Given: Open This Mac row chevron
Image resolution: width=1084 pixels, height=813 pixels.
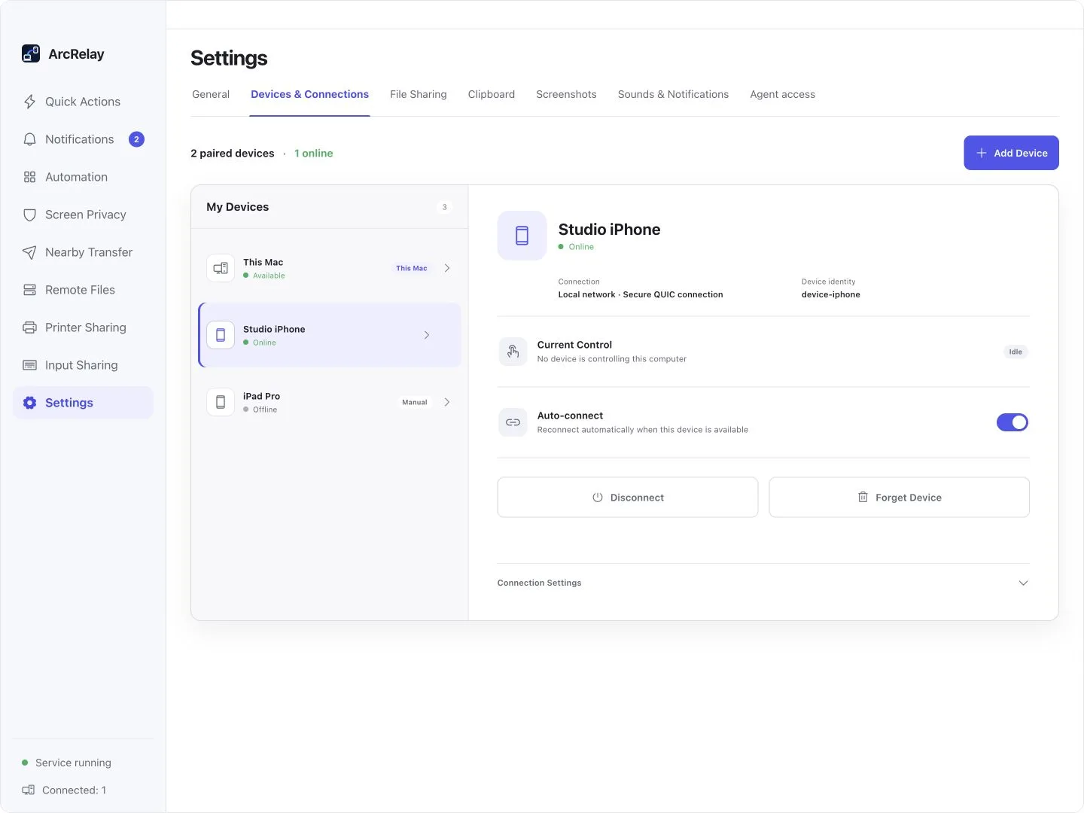Looking at the screenshot, I should click(447, 268).
